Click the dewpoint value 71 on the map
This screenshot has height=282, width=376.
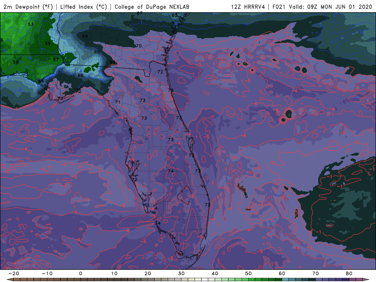tap(117, 102)
